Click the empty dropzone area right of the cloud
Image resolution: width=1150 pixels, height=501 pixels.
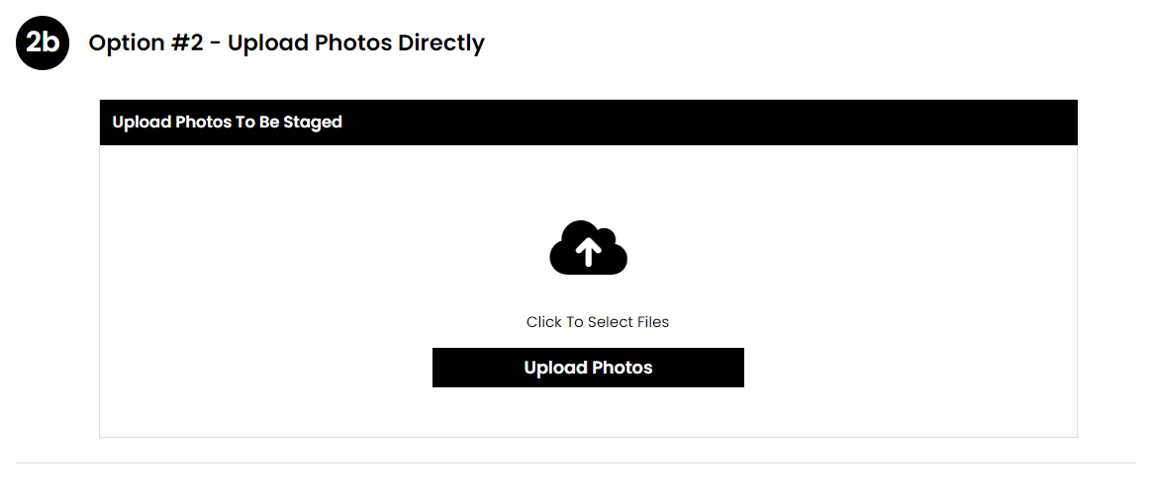click(851, 249)
